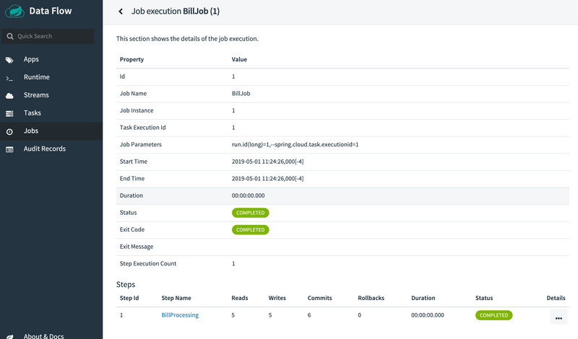Click the Exit Code COMPLETED badge
Viewport: 578px width, 339px height.
point(250,229)
